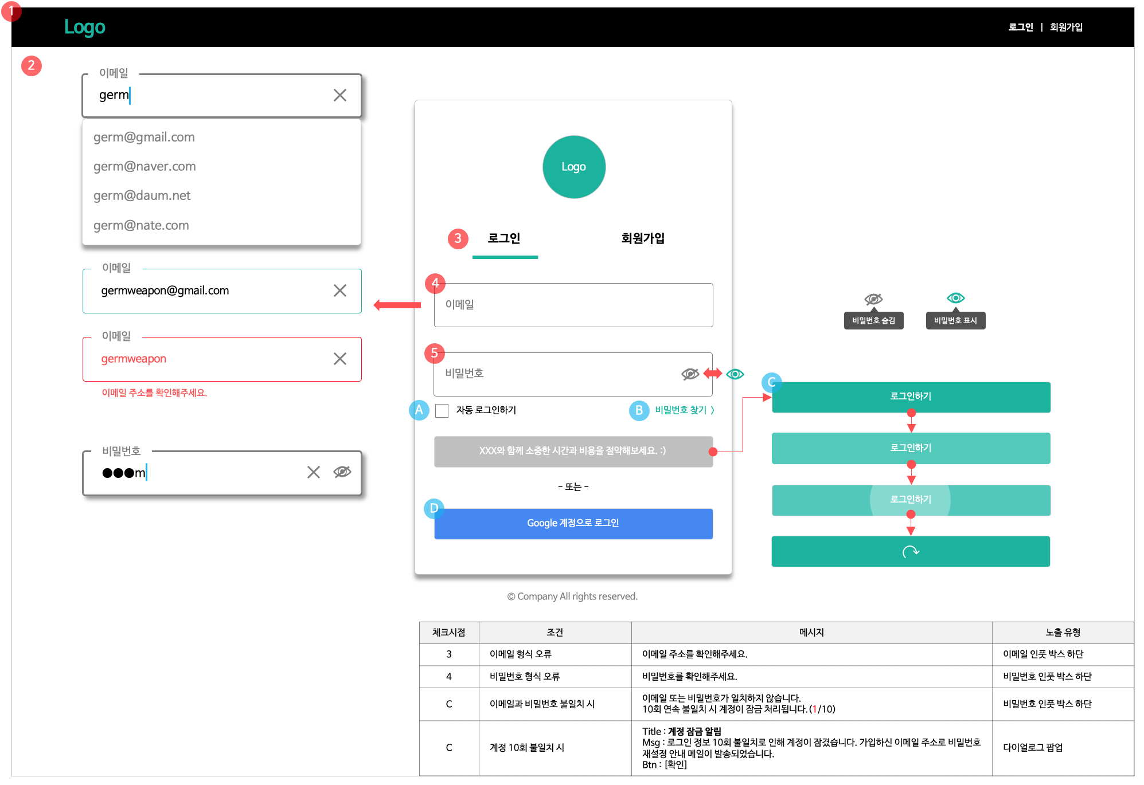Click the top dark green 로그인하기 button

click(910, 397)
